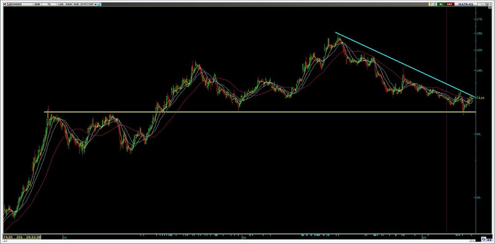
Task: Place a buy order with AL
Action: (x=442, y=4)
